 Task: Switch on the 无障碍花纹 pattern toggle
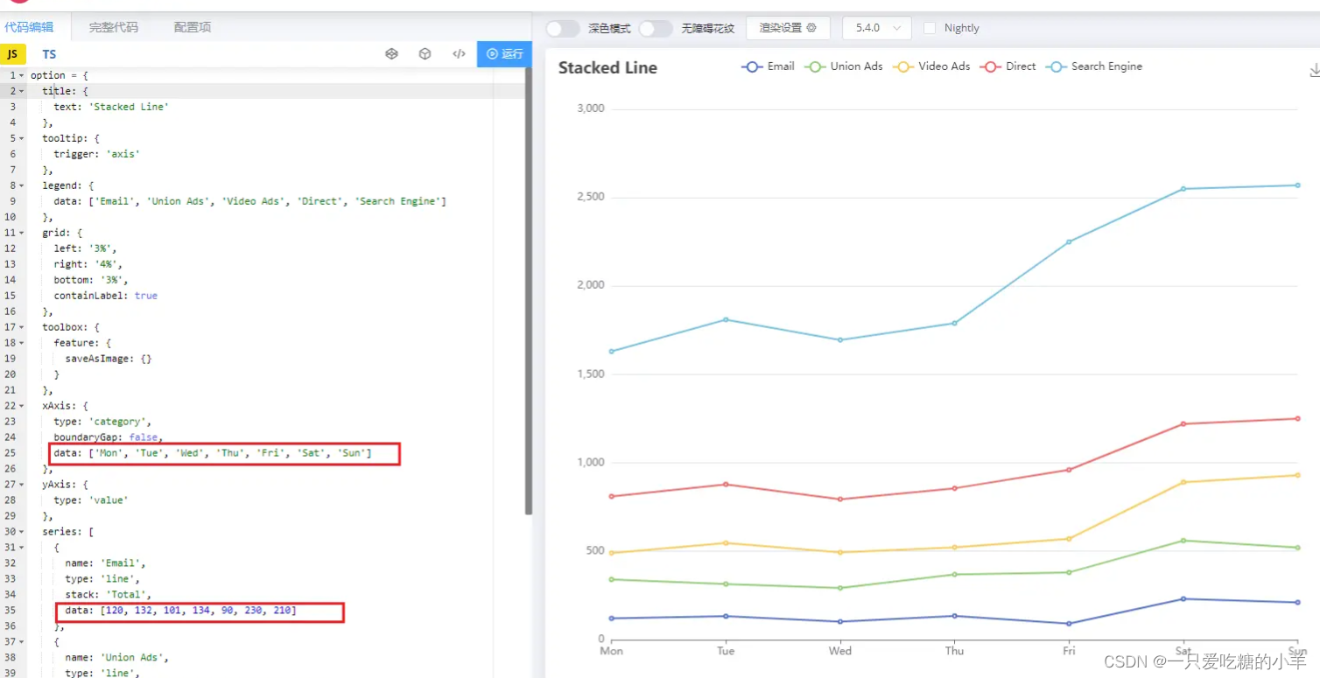point(656,28)
